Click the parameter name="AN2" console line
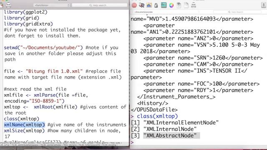 pyautogui.click(x=198, y=38)
